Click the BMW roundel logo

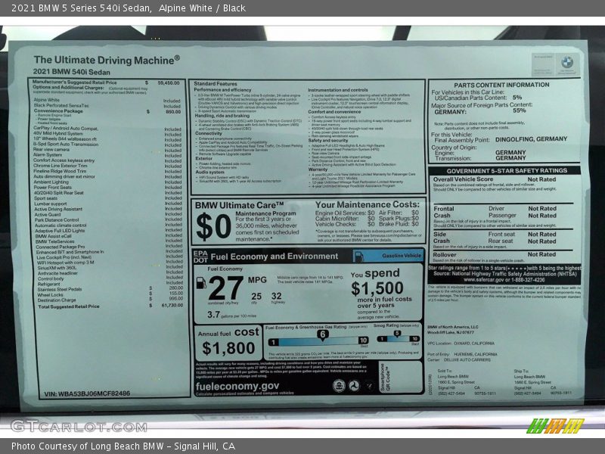(566, 62)
